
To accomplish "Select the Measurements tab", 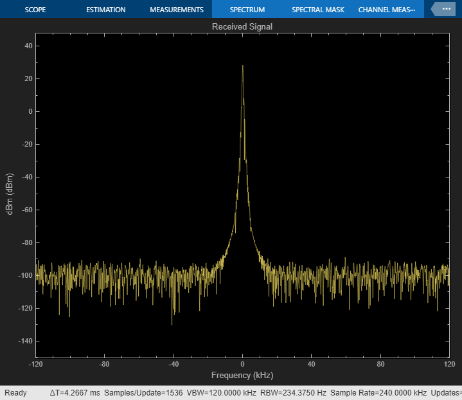I will point(177,10).
